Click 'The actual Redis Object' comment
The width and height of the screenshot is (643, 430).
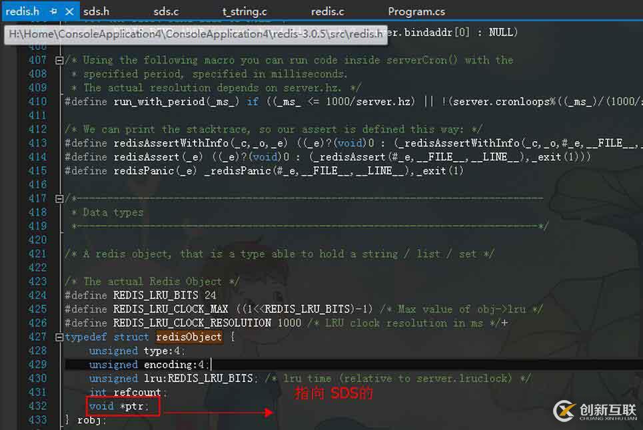click(x=152, y=282)
